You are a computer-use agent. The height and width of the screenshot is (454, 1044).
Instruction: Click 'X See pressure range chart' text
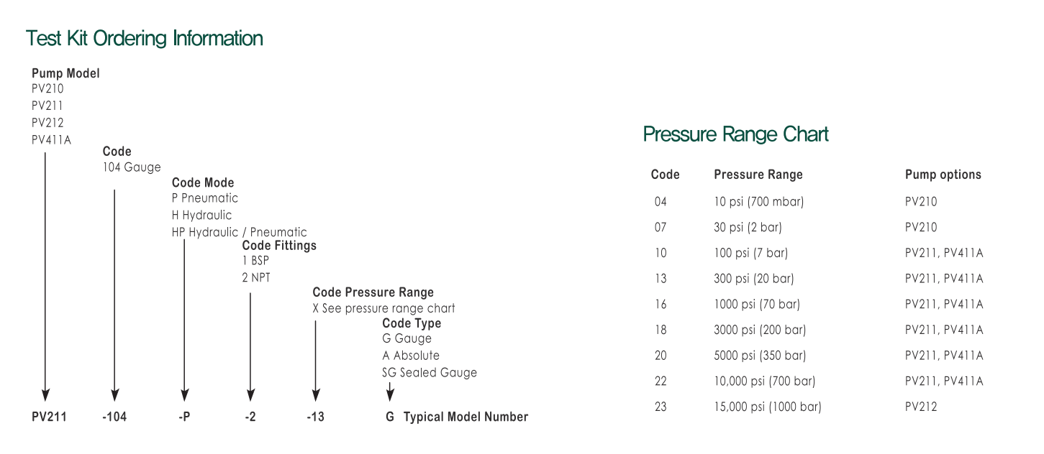pyautogui.click(x=383, y=308)
